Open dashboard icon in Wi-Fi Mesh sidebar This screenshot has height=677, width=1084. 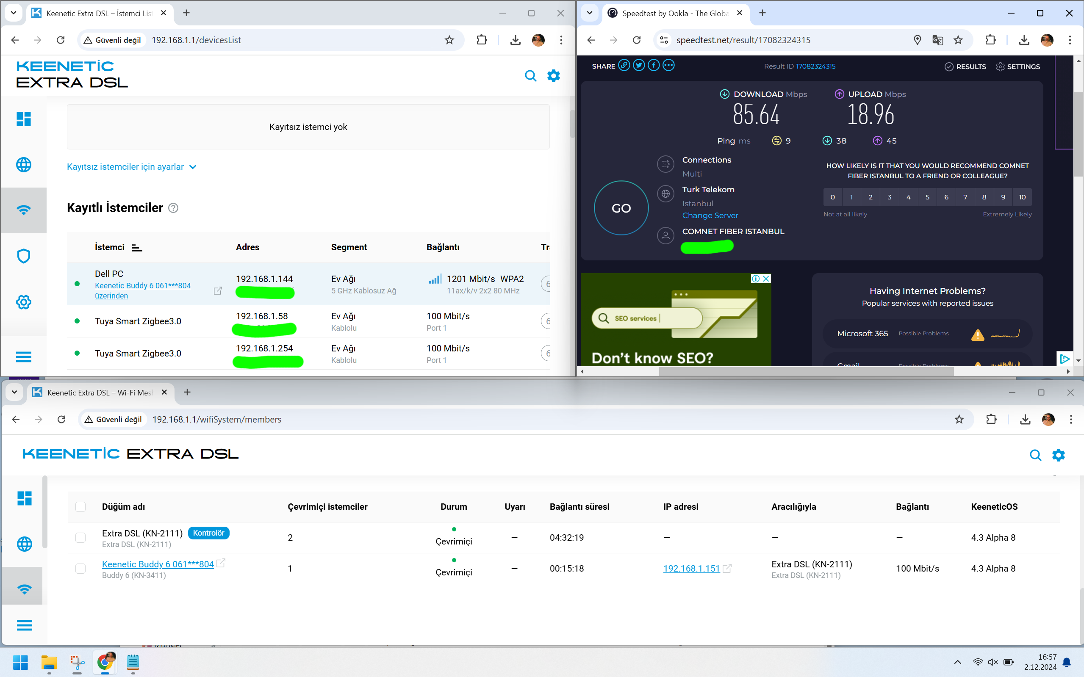(25, 498)
